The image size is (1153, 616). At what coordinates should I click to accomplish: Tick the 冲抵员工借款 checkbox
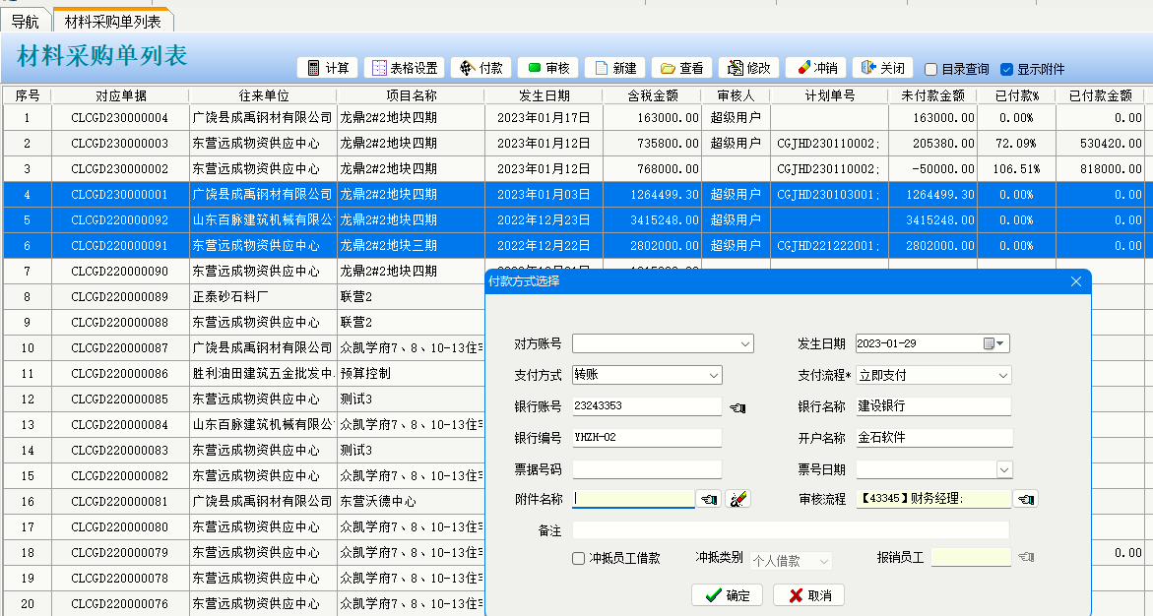(579, 559)
